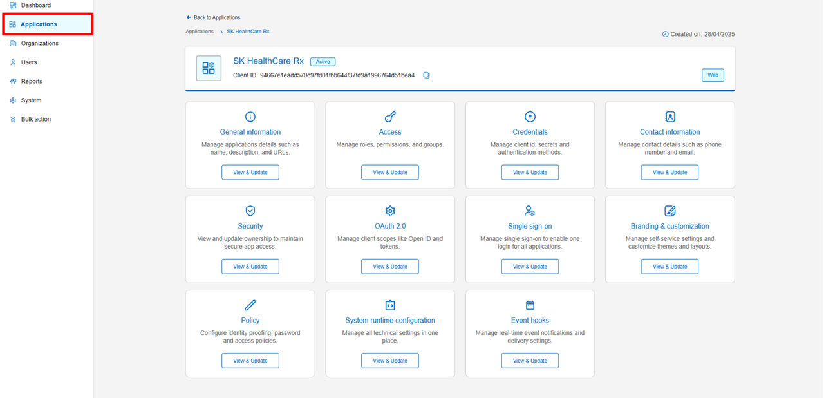Click the SK HealthCare Rx breadcrumb
The image size is (824, 398).
[x=248, y=32]
